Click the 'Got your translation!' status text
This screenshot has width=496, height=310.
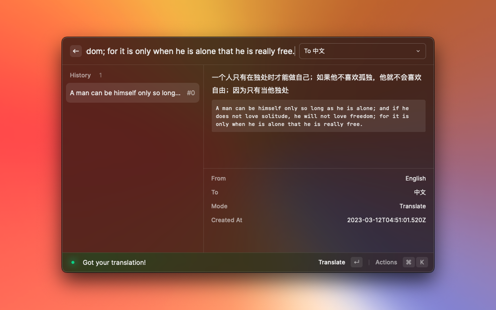coord(114,262)
